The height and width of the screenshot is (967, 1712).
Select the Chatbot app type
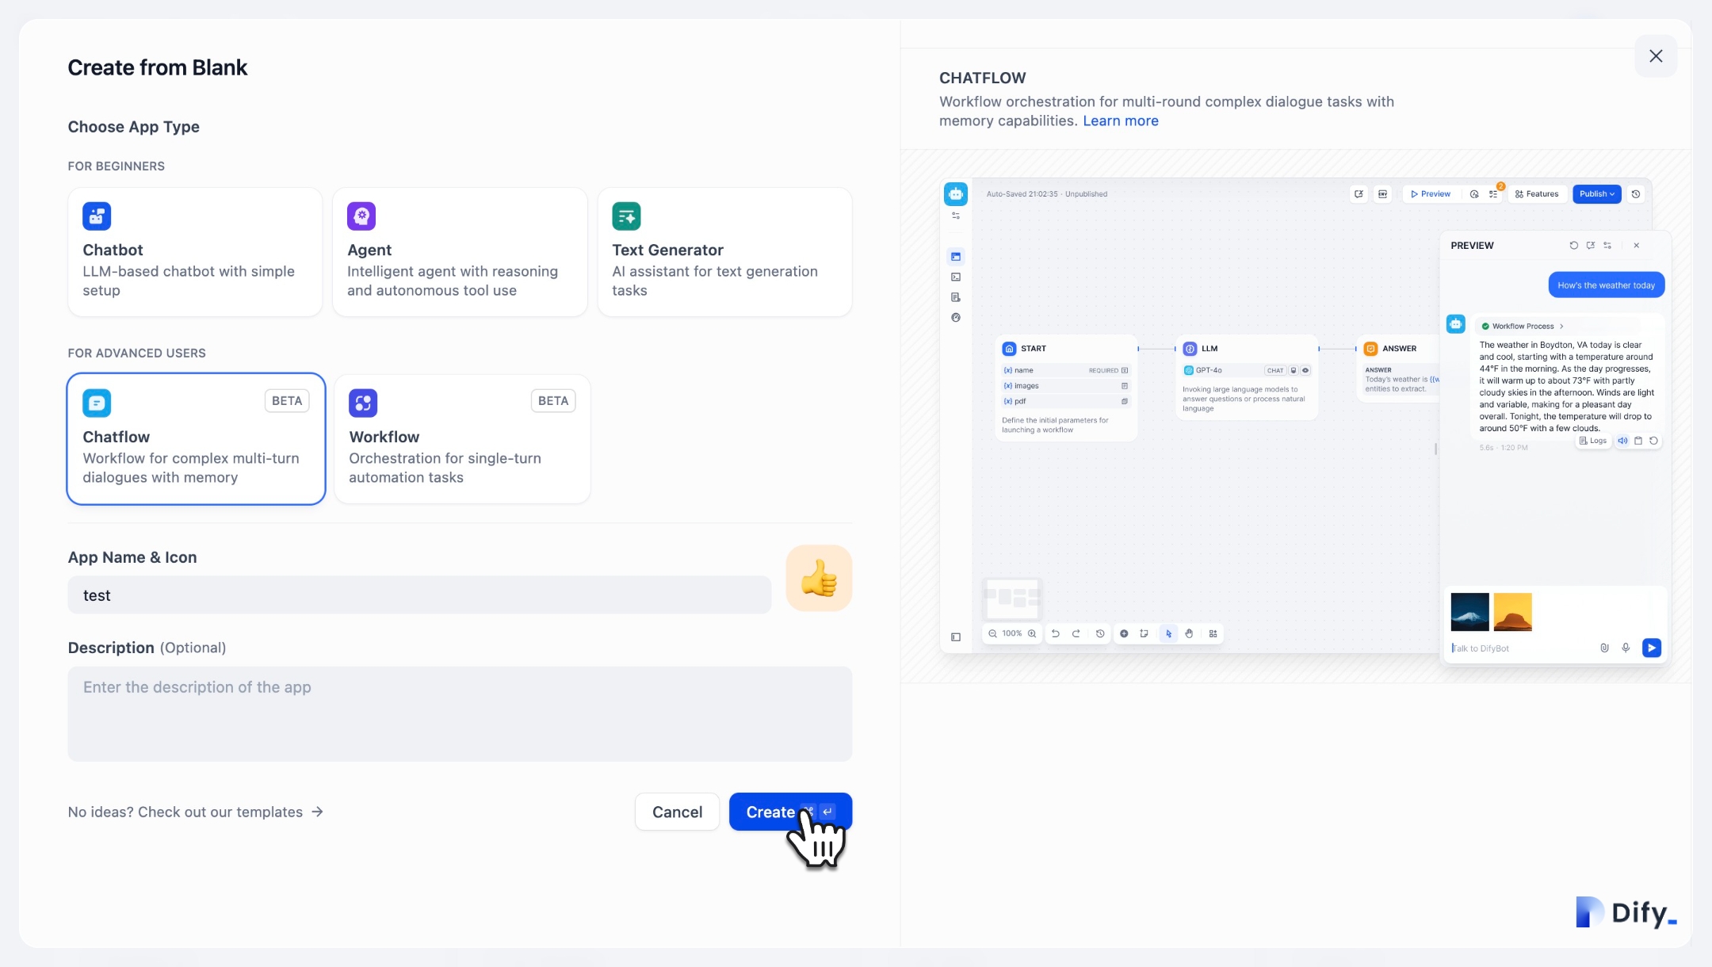(x=195, y=252)
